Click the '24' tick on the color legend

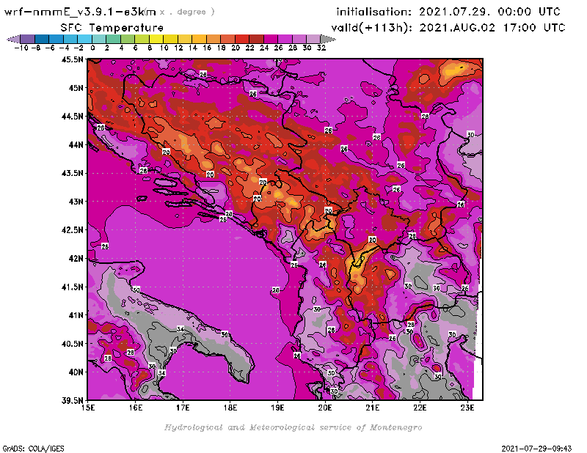point(264,48)
